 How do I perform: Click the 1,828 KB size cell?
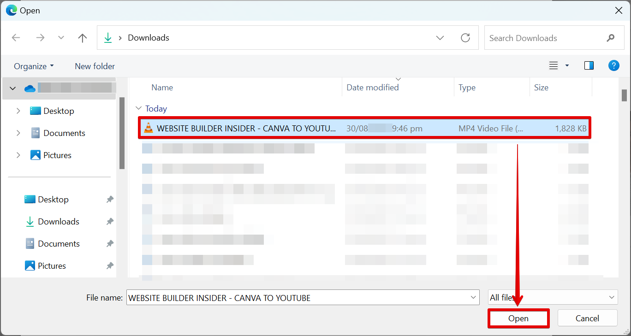pos(571,129)
